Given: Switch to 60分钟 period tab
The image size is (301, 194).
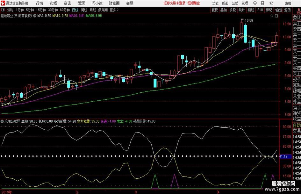Looking at the screenshot, I should (65, 10).
